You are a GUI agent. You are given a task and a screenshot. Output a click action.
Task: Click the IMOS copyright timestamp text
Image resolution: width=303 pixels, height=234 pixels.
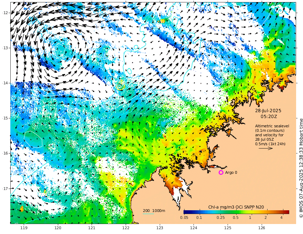(301, 168)
